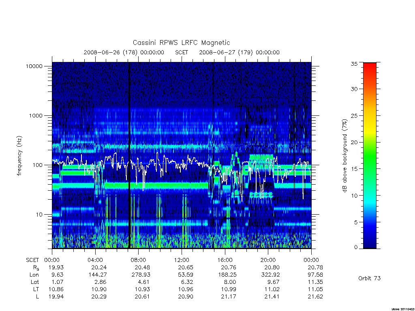Click the LT value 10.99

[x=229, y=289]
